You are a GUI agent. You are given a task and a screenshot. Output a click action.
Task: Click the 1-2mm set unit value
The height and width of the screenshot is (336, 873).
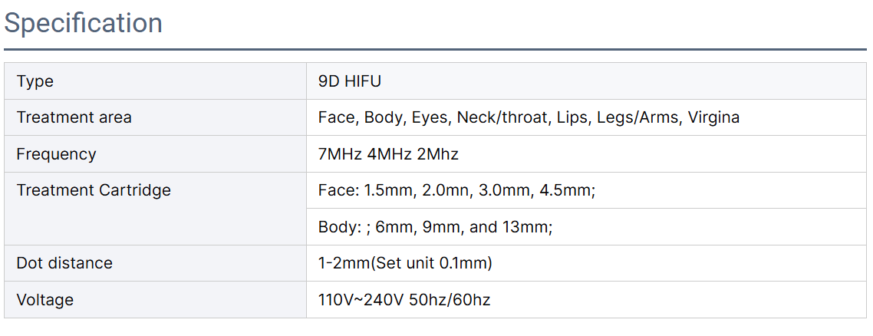(x=405, y=263)
